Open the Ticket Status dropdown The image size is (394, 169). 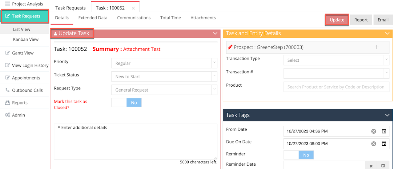coord(164,77)
